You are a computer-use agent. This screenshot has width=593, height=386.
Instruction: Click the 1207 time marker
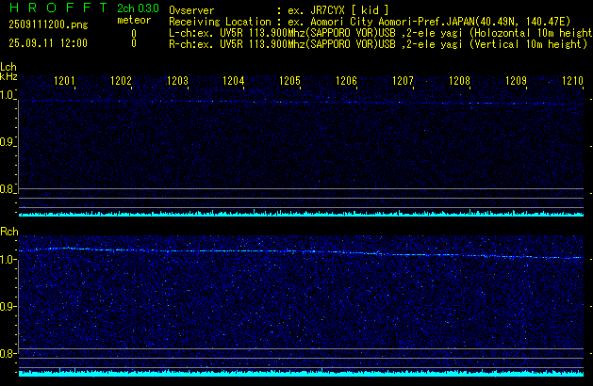403,81
